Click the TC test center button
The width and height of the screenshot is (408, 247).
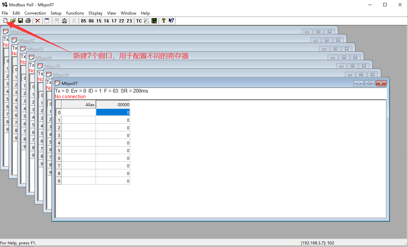[x=139, y=21]
